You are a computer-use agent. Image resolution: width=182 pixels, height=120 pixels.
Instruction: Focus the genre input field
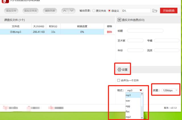167,50
